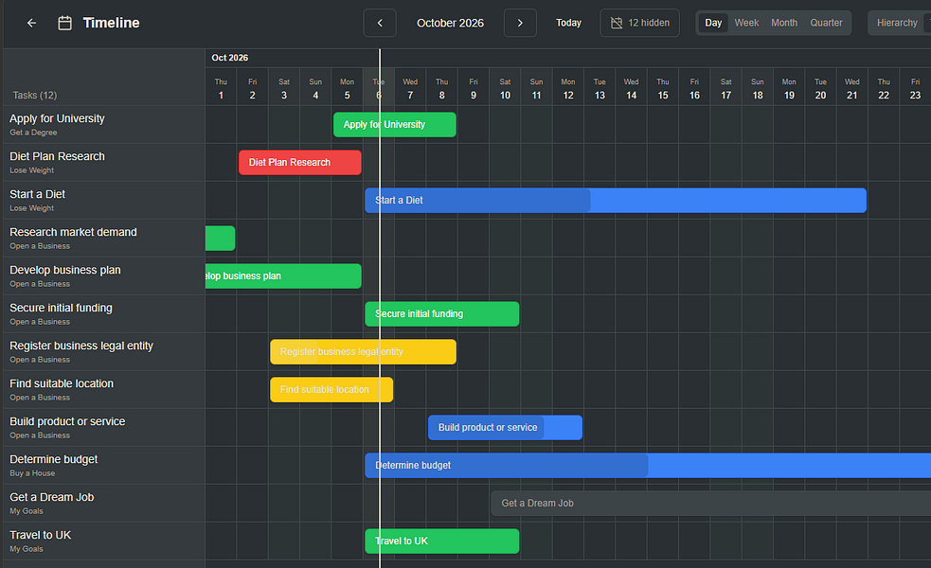Click the Thu 1 date header
This screenshot has width=931, height=568.
point(221,89)
